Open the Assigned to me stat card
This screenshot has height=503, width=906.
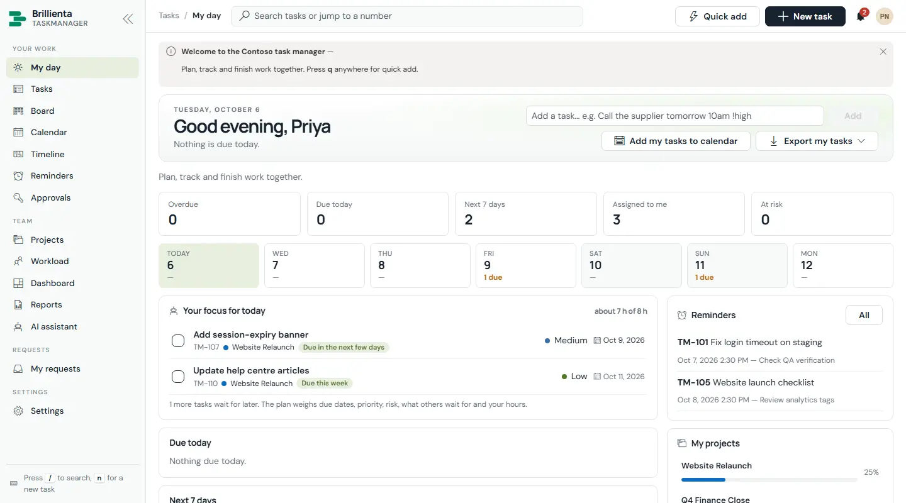click(674, 214)
